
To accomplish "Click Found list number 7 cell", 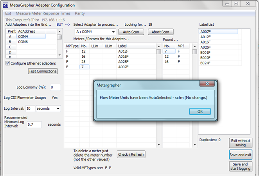I will [169, 52].
